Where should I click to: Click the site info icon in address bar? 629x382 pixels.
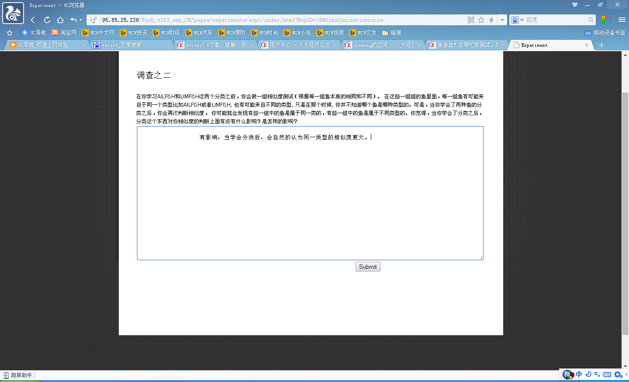tap(93, 20)
